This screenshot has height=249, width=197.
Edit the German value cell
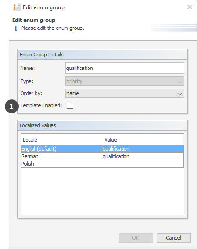pos(143,156)
